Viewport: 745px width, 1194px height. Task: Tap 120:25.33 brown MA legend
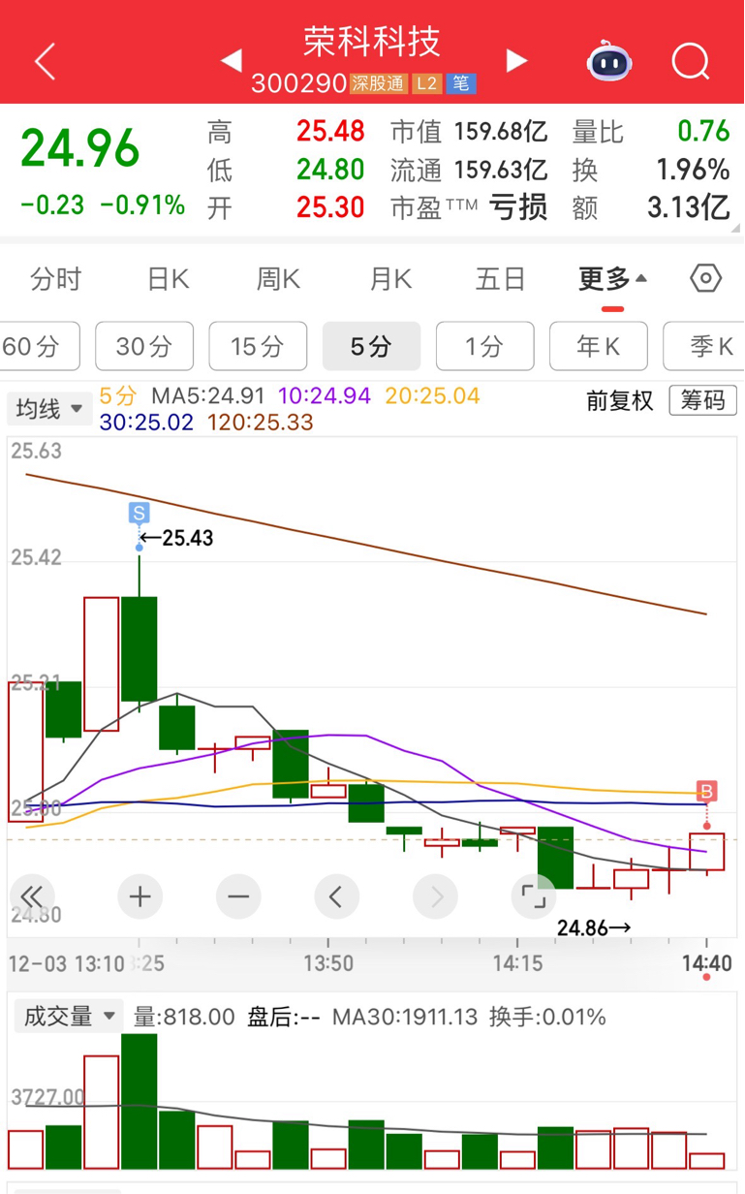[261, 423]
